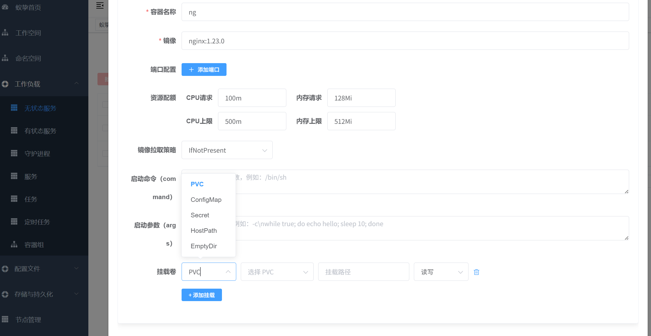
Task: Open the IfNotPresent pull policy dropdown
Action: 227,150
